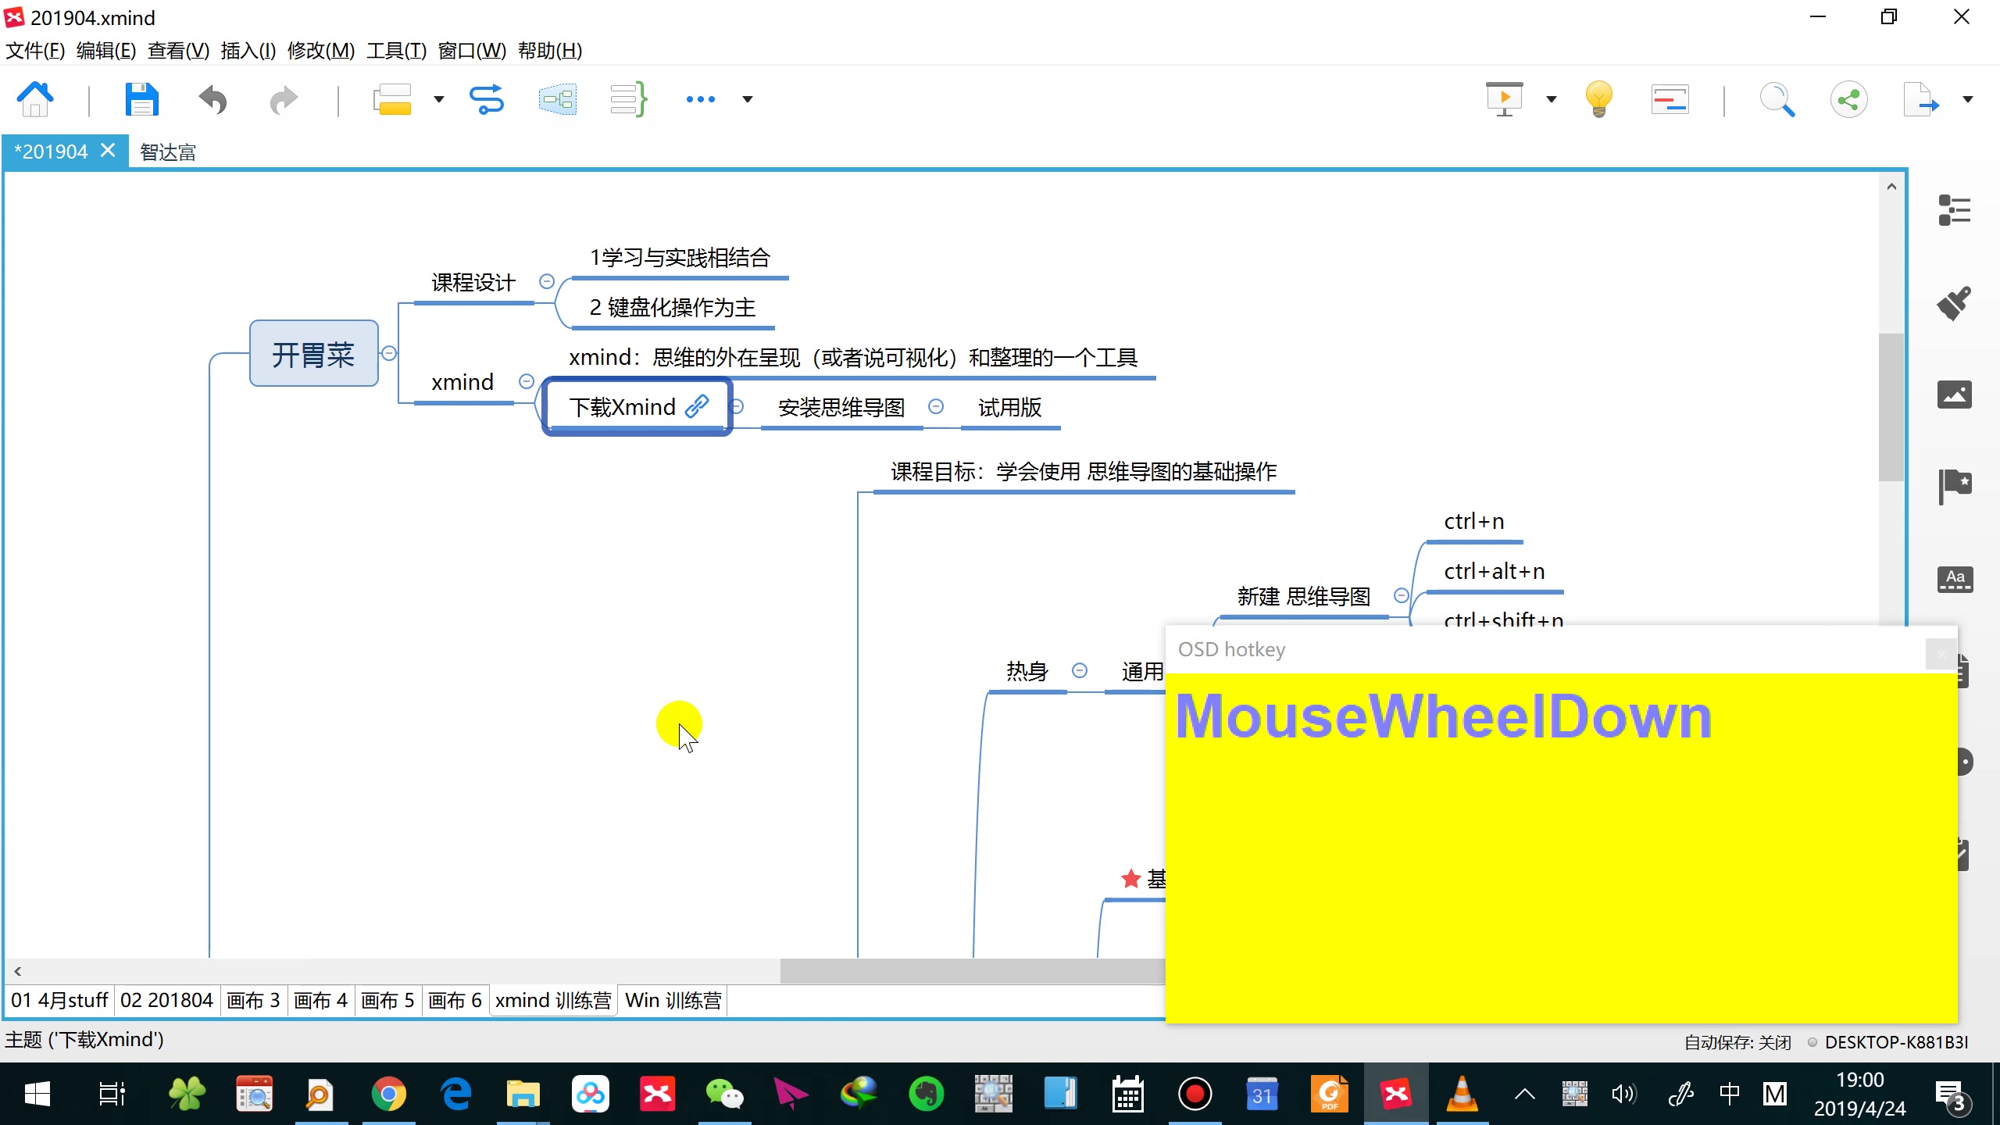Switch to sheet 画布 3
Image resolution: width=2000 pixels, height=1125 pixels.
click(253, 1001)
